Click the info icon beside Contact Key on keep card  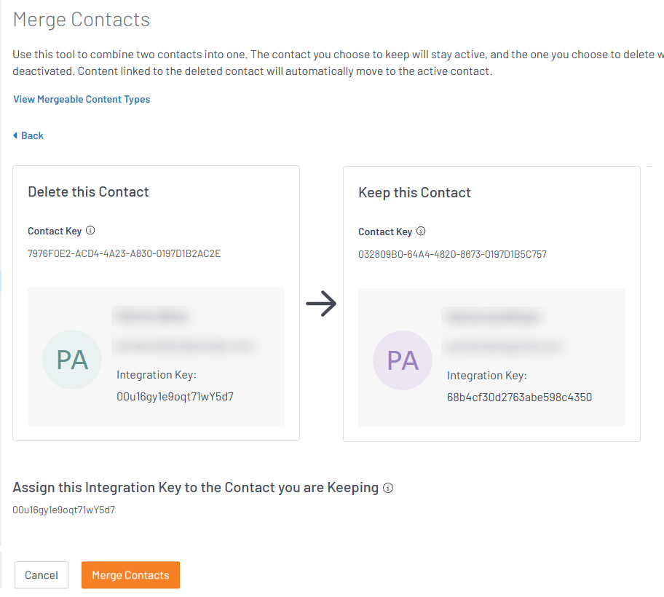point(421,231)
